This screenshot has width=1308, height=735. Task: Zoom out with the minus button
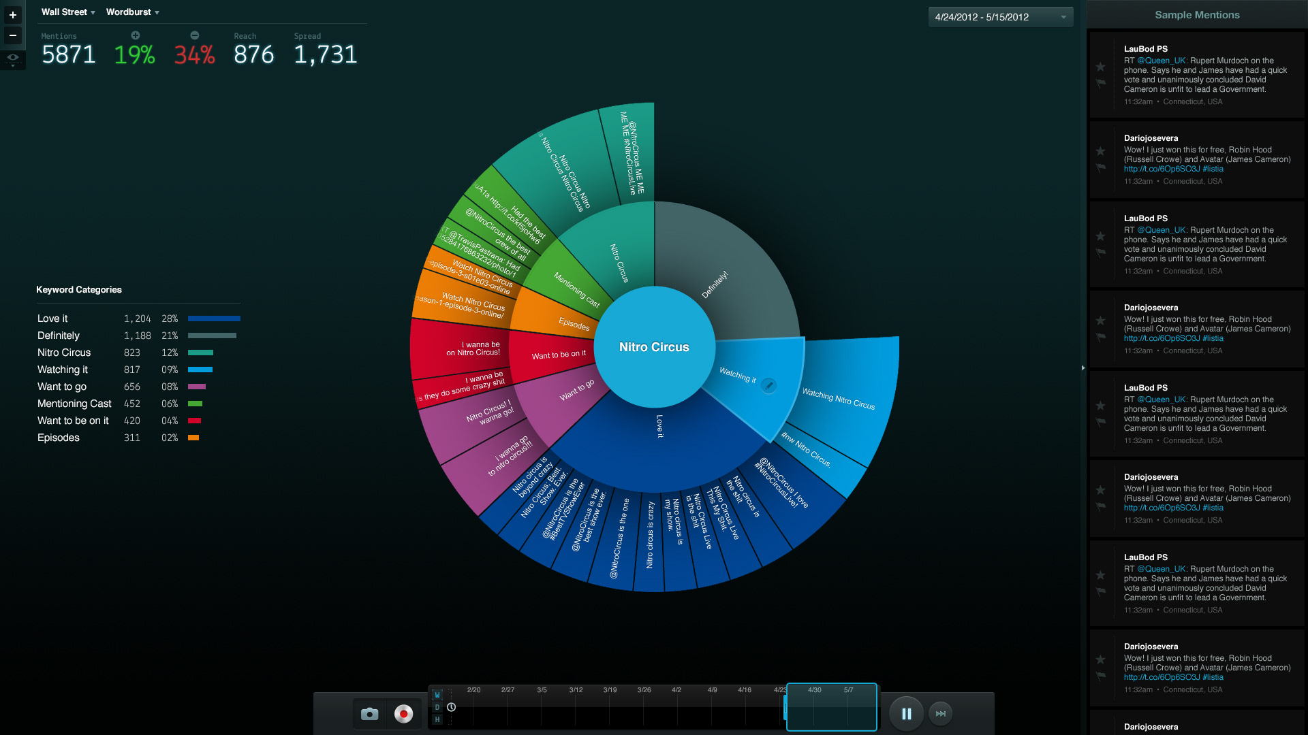13,35
